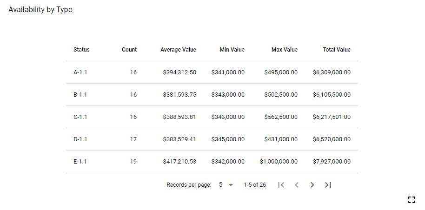Go to first page of records
The width and height of the screenshot is (425, 210).
pos(281,185)
